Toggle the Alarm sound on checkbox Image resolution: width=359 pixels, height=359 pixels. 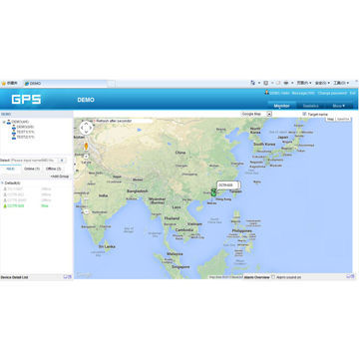(273, 277)
